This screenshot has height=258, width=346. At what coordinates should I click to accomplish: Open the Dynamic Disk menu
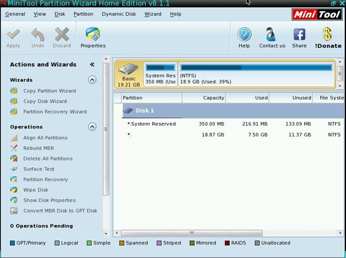(x=119, y=14)
